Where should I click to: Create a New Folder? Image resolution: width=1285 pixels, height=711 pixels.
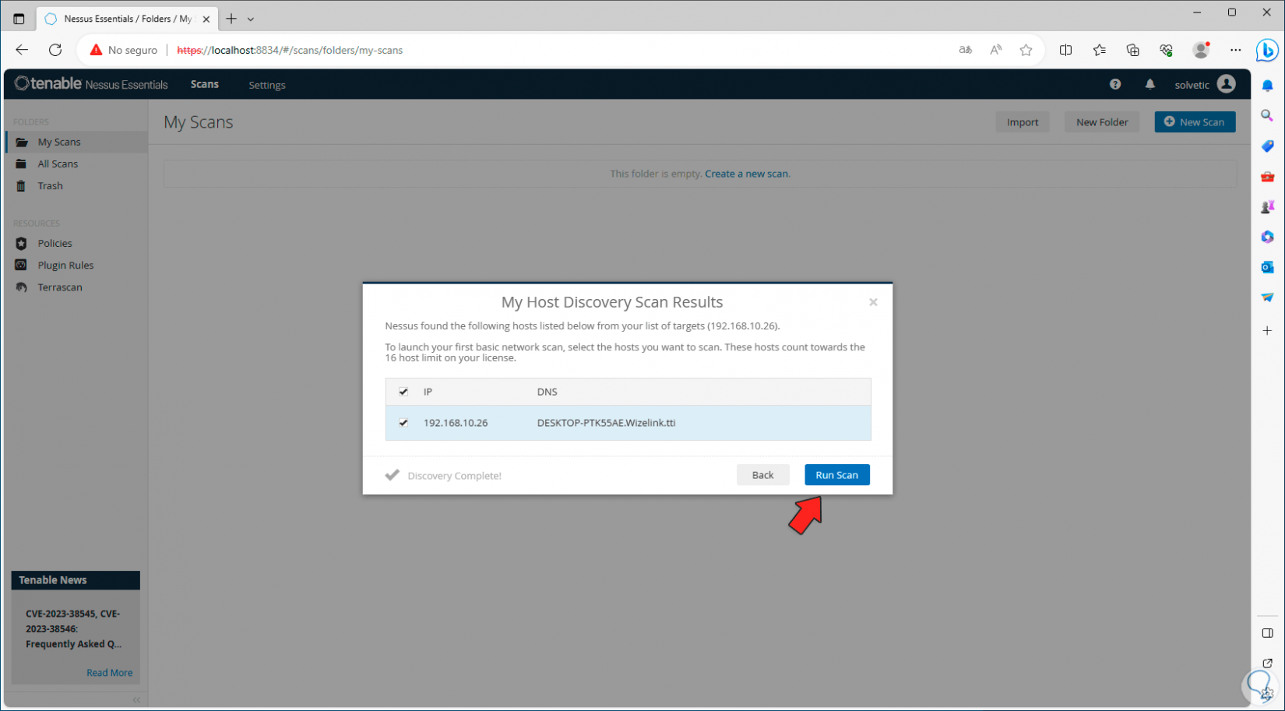pyautogui.click(x=1102, y=122)
